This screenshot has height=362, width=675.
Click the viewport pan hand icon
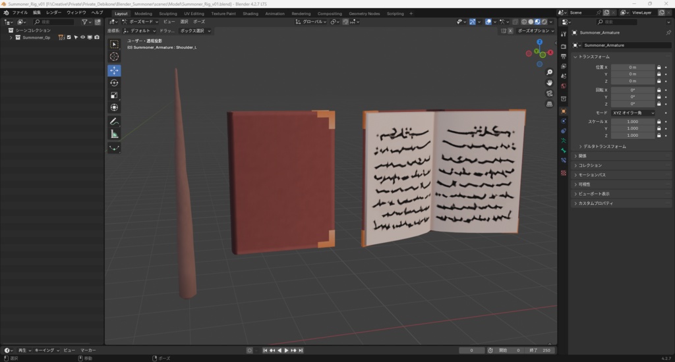click(x=549, y=82)
